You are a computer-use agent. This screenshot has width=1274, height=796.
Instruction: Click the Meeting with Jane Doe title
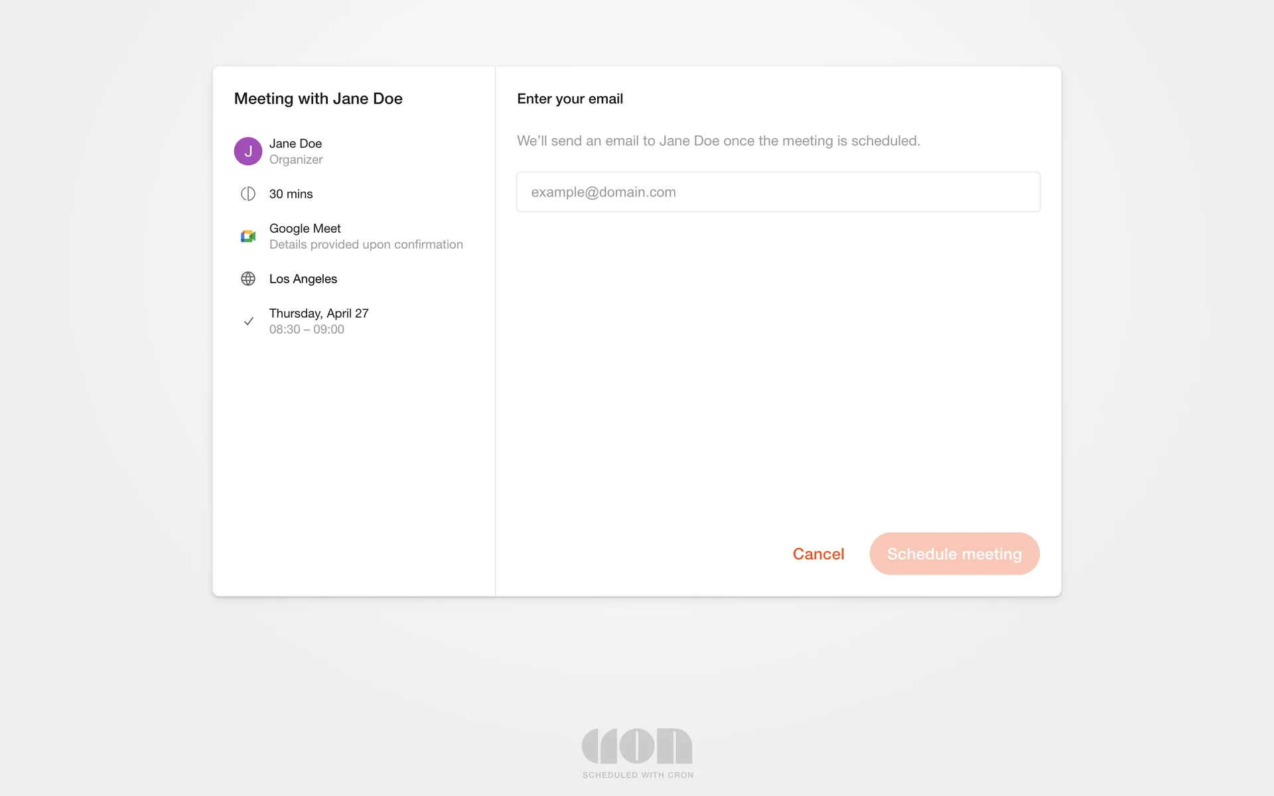318,99
